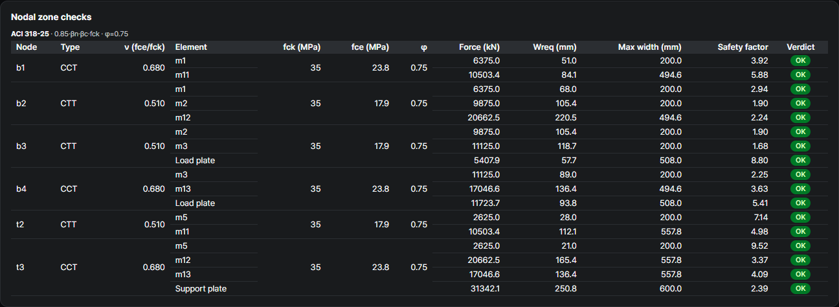The image size is (839, 307).
Task: Click the Element column header
Action: 191,47
